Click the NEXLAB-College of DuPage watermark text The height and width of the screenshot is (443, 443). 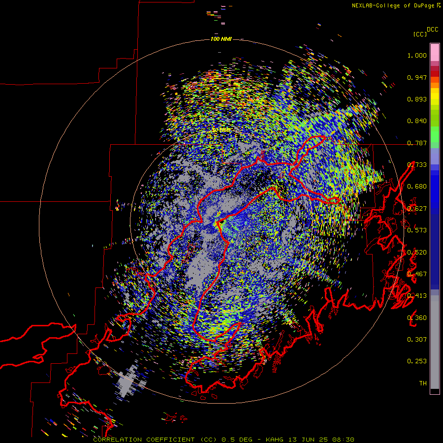[x=396, y=5]
